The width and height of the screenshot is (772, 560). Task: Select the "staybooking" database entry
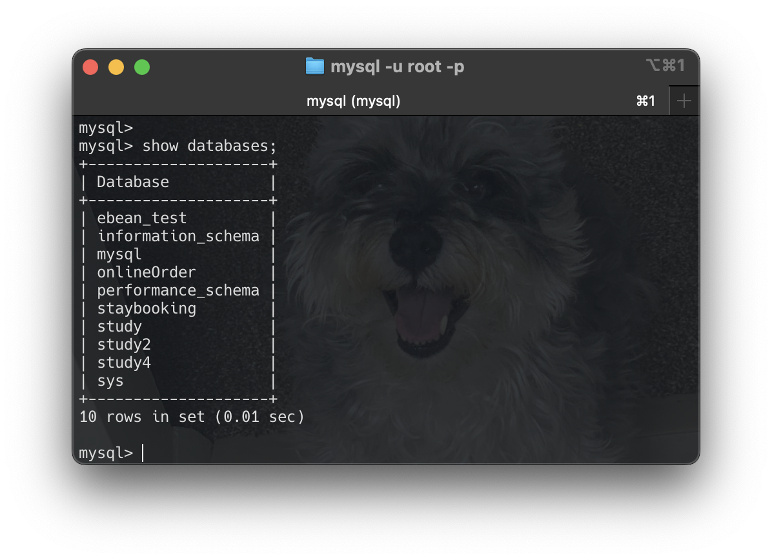coord(147,308)
